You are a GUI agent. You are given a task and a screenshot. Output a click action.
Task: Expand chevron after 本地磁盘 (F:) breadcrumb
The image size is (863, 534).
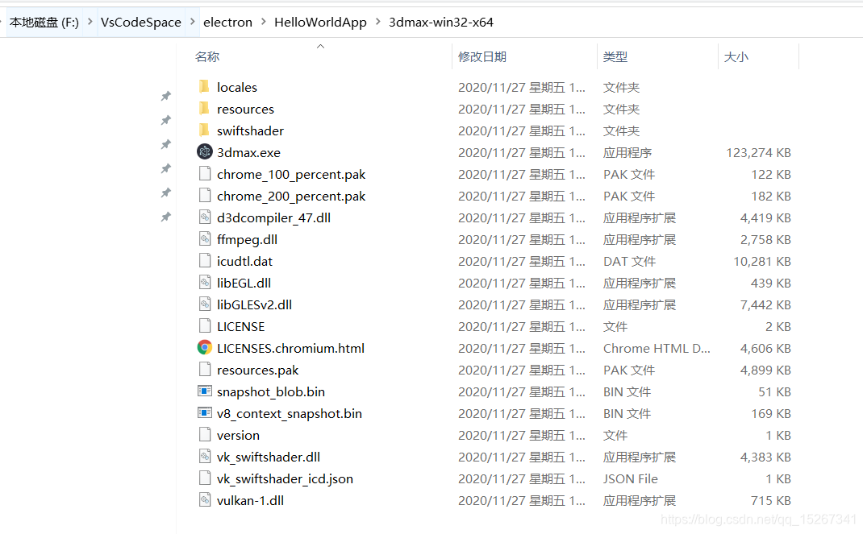click(x=90, y=22)
